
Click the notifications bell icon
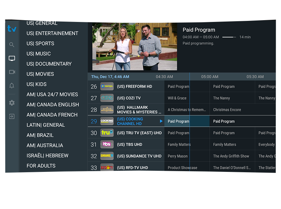(12, 86)
